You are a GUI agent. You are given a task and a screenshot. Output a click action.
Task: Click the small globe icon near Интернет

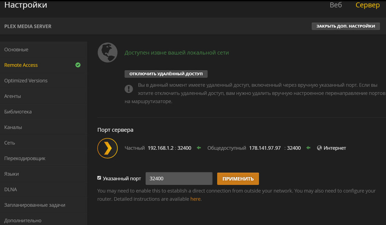pyautogui.click(x=319, y=148)
